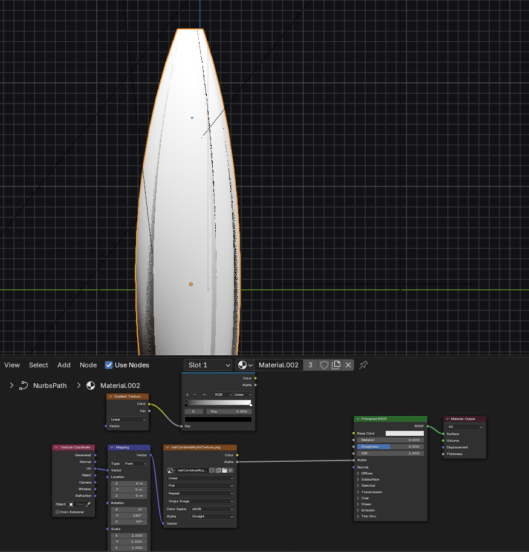Browse images in the hair texture node

tap(170, 470)
